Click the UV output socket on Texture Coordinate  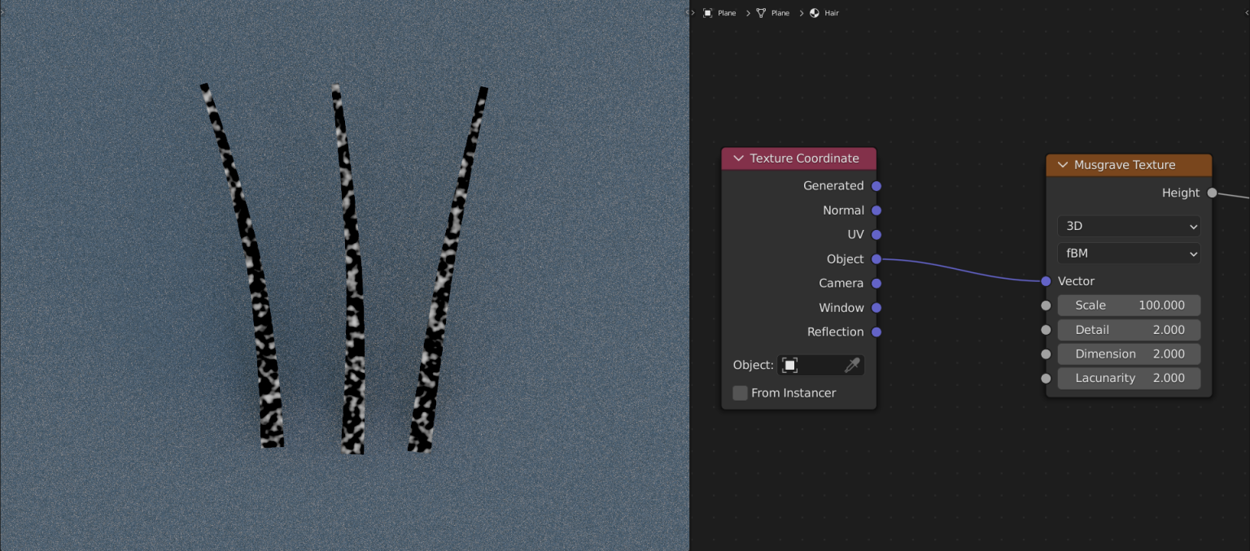coord(876,234)
